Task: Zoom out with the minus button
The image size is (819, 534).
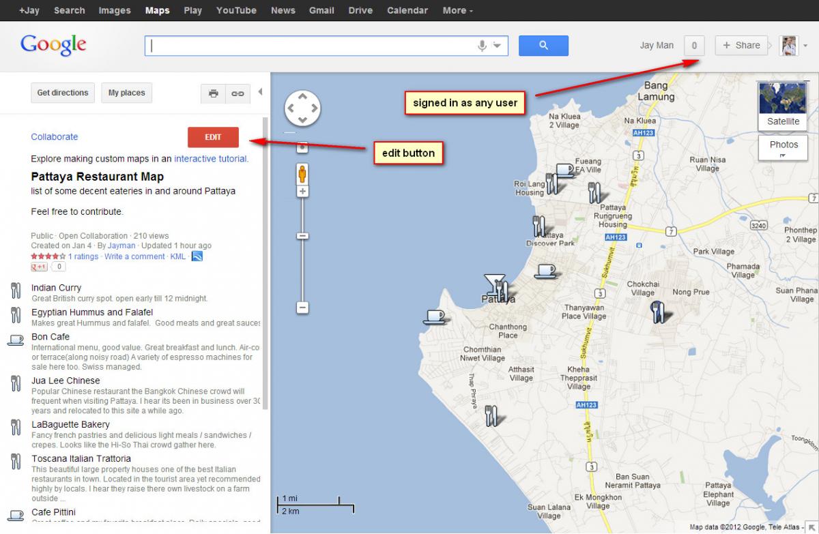Action: point(302,308)
